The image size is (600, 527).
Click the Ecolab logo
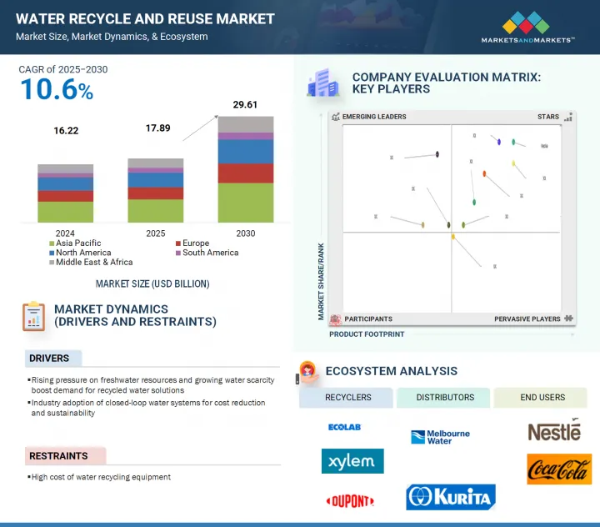[345, 427]
